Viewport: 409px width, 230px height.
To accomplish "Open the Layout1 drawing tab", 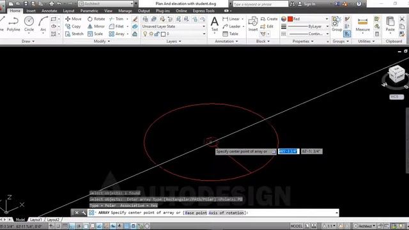I will click(36, 220).
